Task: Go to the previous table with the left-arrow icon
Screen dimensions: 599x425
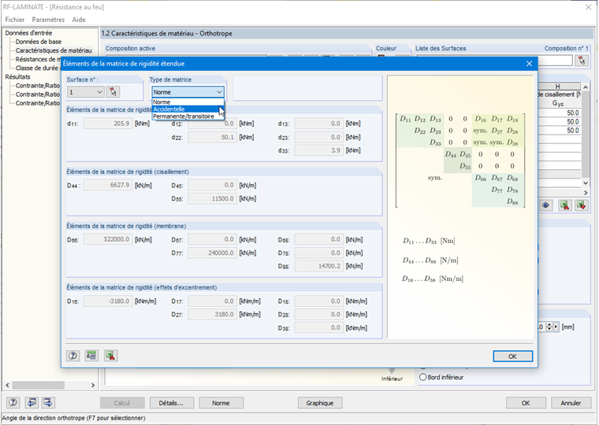Action: (x=32, y=402)
